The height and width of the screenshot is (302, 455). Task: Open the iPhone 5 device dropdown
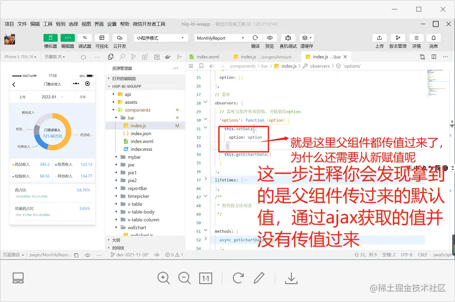[x=20, y=57]
